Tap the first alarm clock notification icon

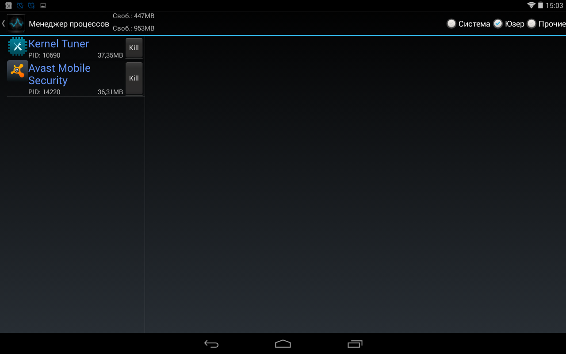(x=20, y=5)
